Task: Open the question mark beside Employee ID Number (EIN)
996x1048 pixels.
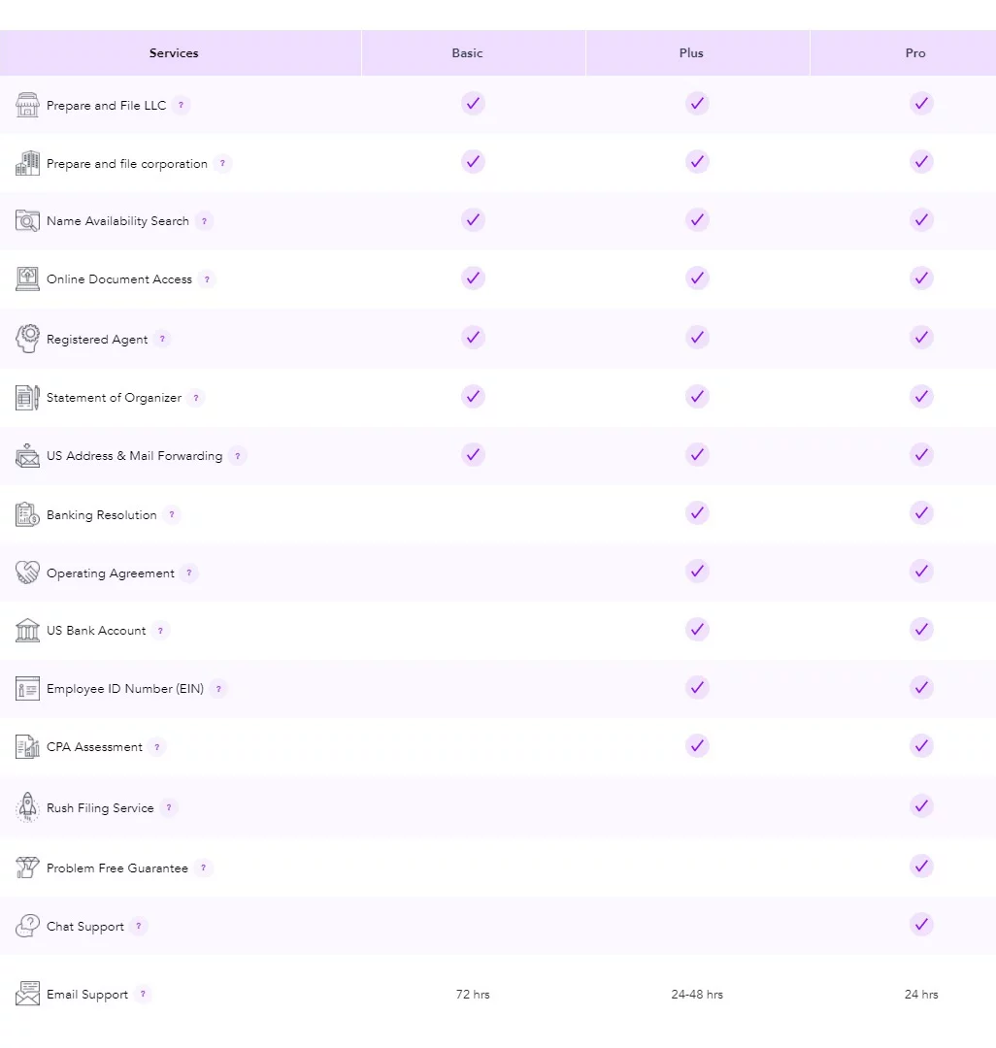Action: (x=218, y=689)
